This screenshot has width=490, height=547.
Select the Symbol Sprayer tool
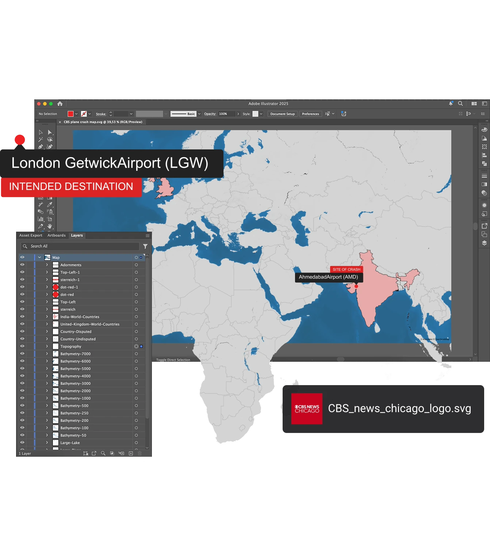point(50,212)
